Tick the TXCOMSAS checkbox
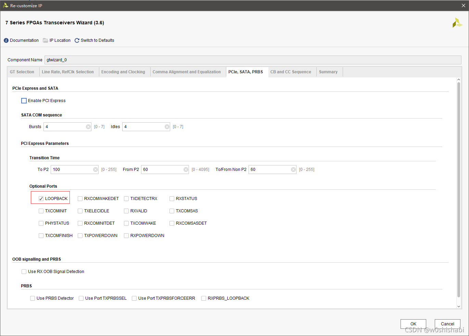469x336 pixels. click(x=172, y=211)
